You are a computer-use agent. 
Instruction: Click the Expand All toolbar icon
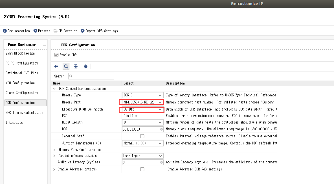(x=86, y=66)
